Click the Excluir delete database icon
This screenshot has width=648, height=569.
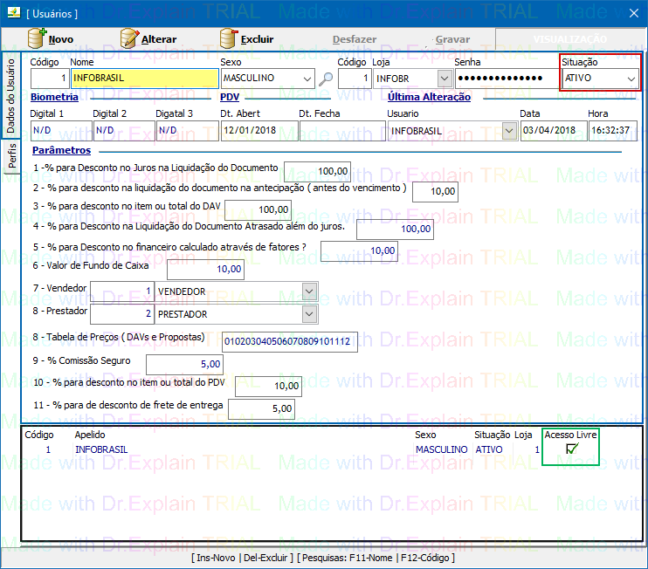(229, 39)
